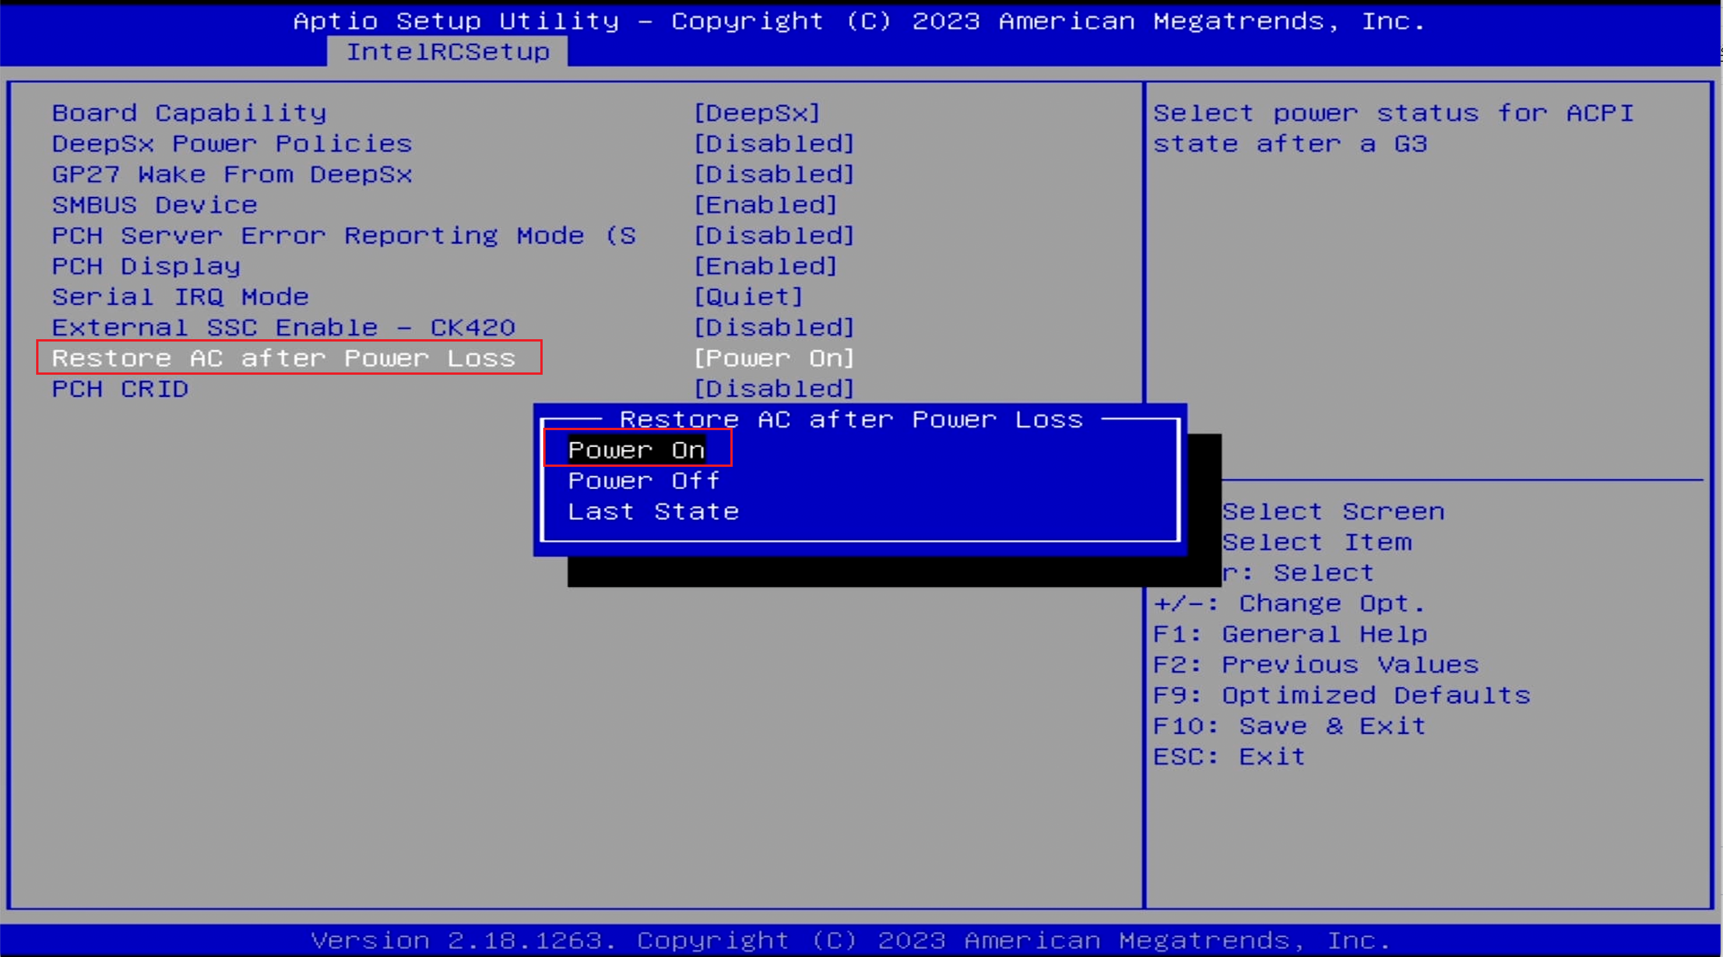Select Serial IRQ Mode setting

tap(181, 297)
